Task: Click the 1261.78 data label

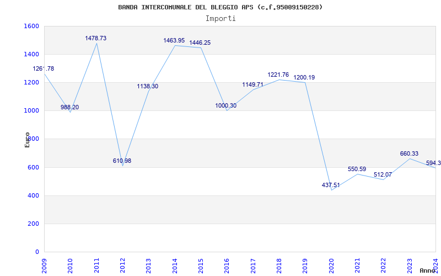Action: (x=44, y=68)
